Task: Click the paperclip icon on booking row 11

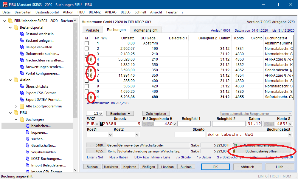Action: tap(91, 97)
